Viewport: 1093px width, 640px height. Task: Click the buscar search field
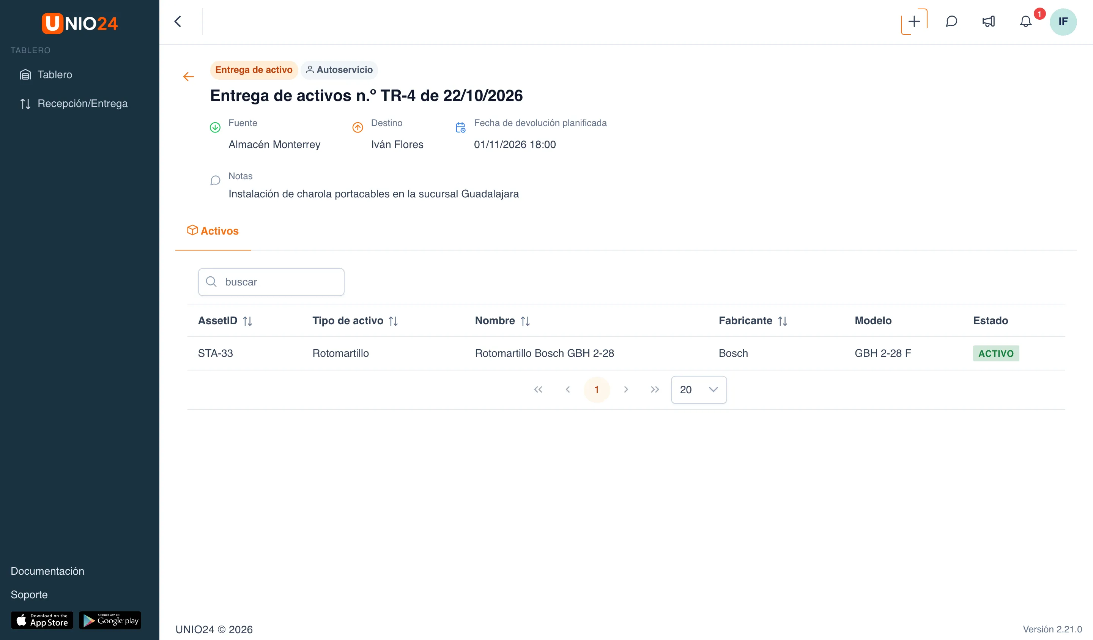point(271,282)
